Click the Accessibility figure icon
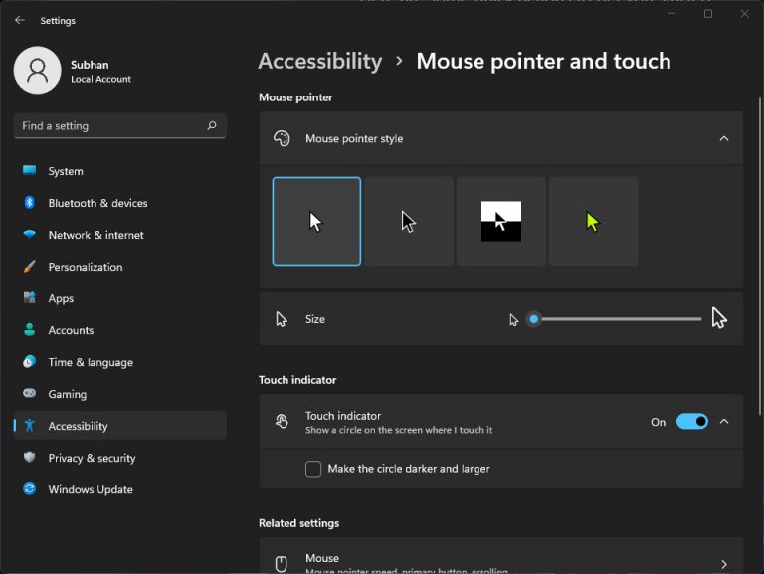 (29, 426)
